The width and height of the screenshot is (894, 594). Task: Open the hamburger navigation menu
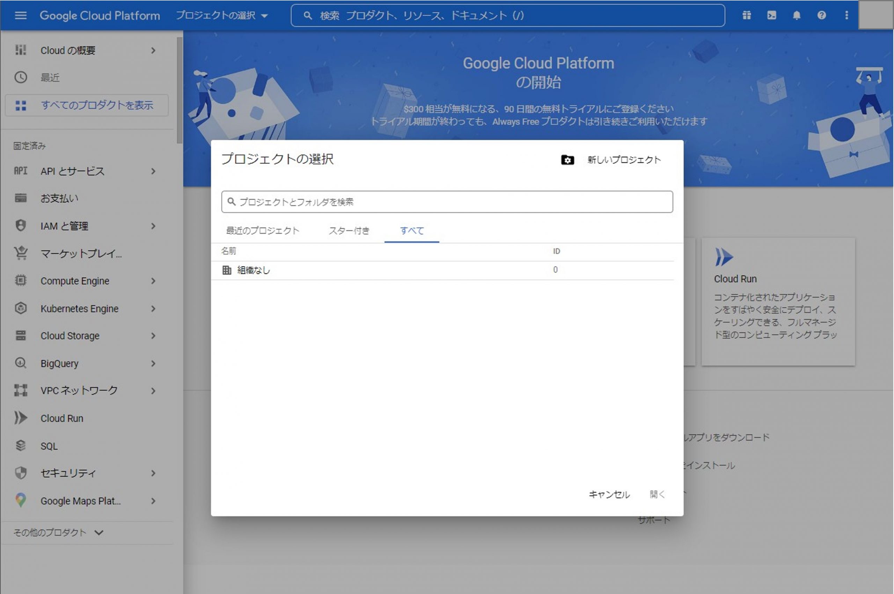21,15
